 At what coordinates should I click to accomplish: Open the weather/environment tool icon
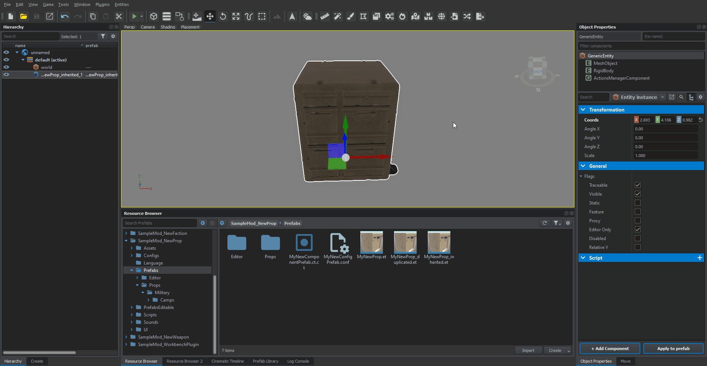(x=307, y=16)
